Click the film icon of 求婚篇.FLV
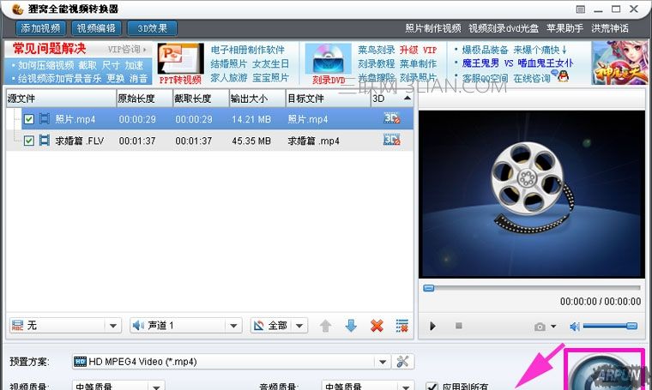The image size is (652, 390). [44, 141]
